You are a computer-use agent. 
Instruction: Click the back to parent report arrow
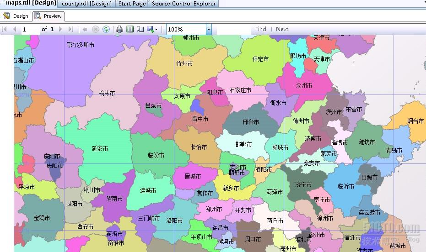tap(85, 29)
